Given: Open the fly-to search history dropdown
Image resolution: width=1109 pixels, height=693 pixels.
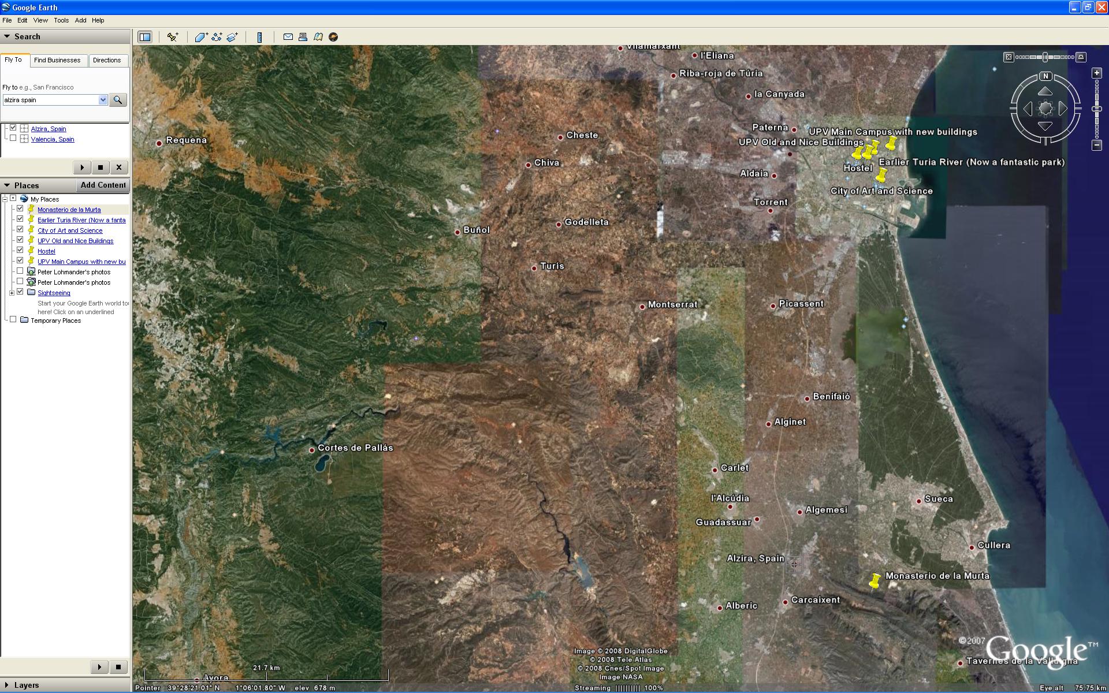Looking at the screenshot, I should coord(103,100).
